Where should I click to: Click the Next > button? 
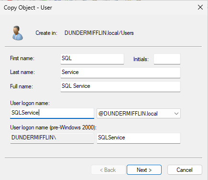144,170
